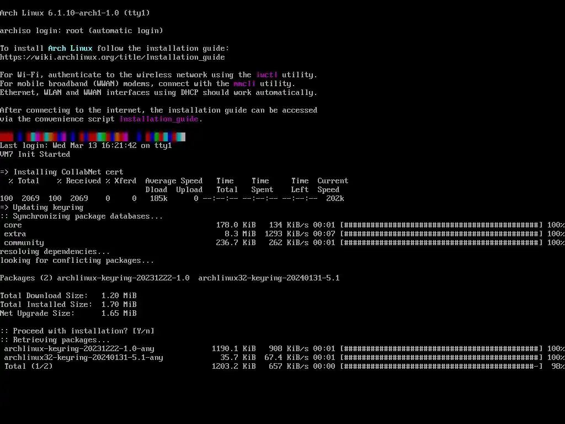Click ':: Retrieving packages...' line
The image size is (565, 424).
(55, 340)
